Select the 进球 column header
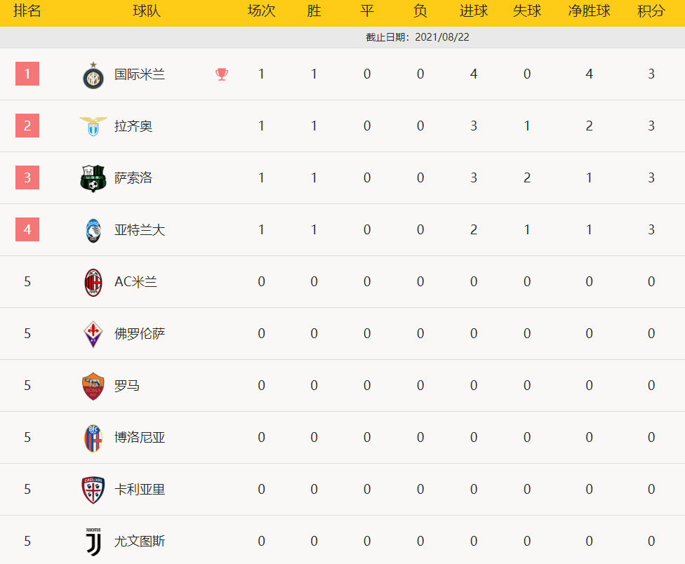685x564 pixels. coord(474,11)
